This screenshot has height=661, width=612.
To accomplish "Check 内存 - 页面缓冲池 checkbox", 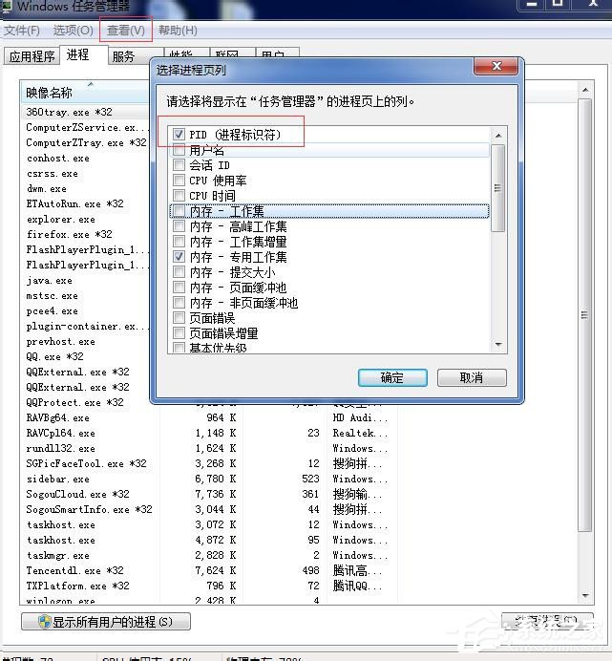I will [x=179, y=288].
